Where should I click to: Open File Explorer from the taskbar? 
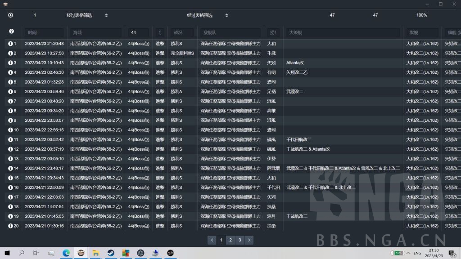click(x=95, y=253)
